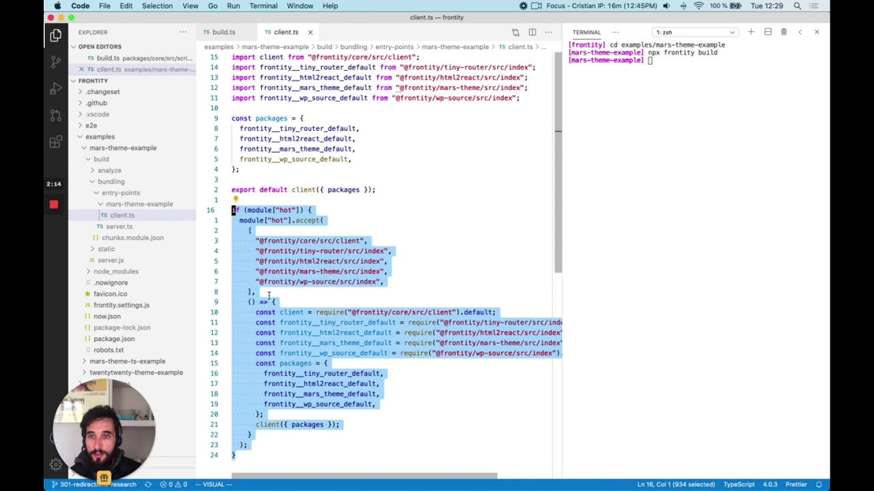Open the Extensions view in activity bar
874x491 pixels.
pos(55,142)
